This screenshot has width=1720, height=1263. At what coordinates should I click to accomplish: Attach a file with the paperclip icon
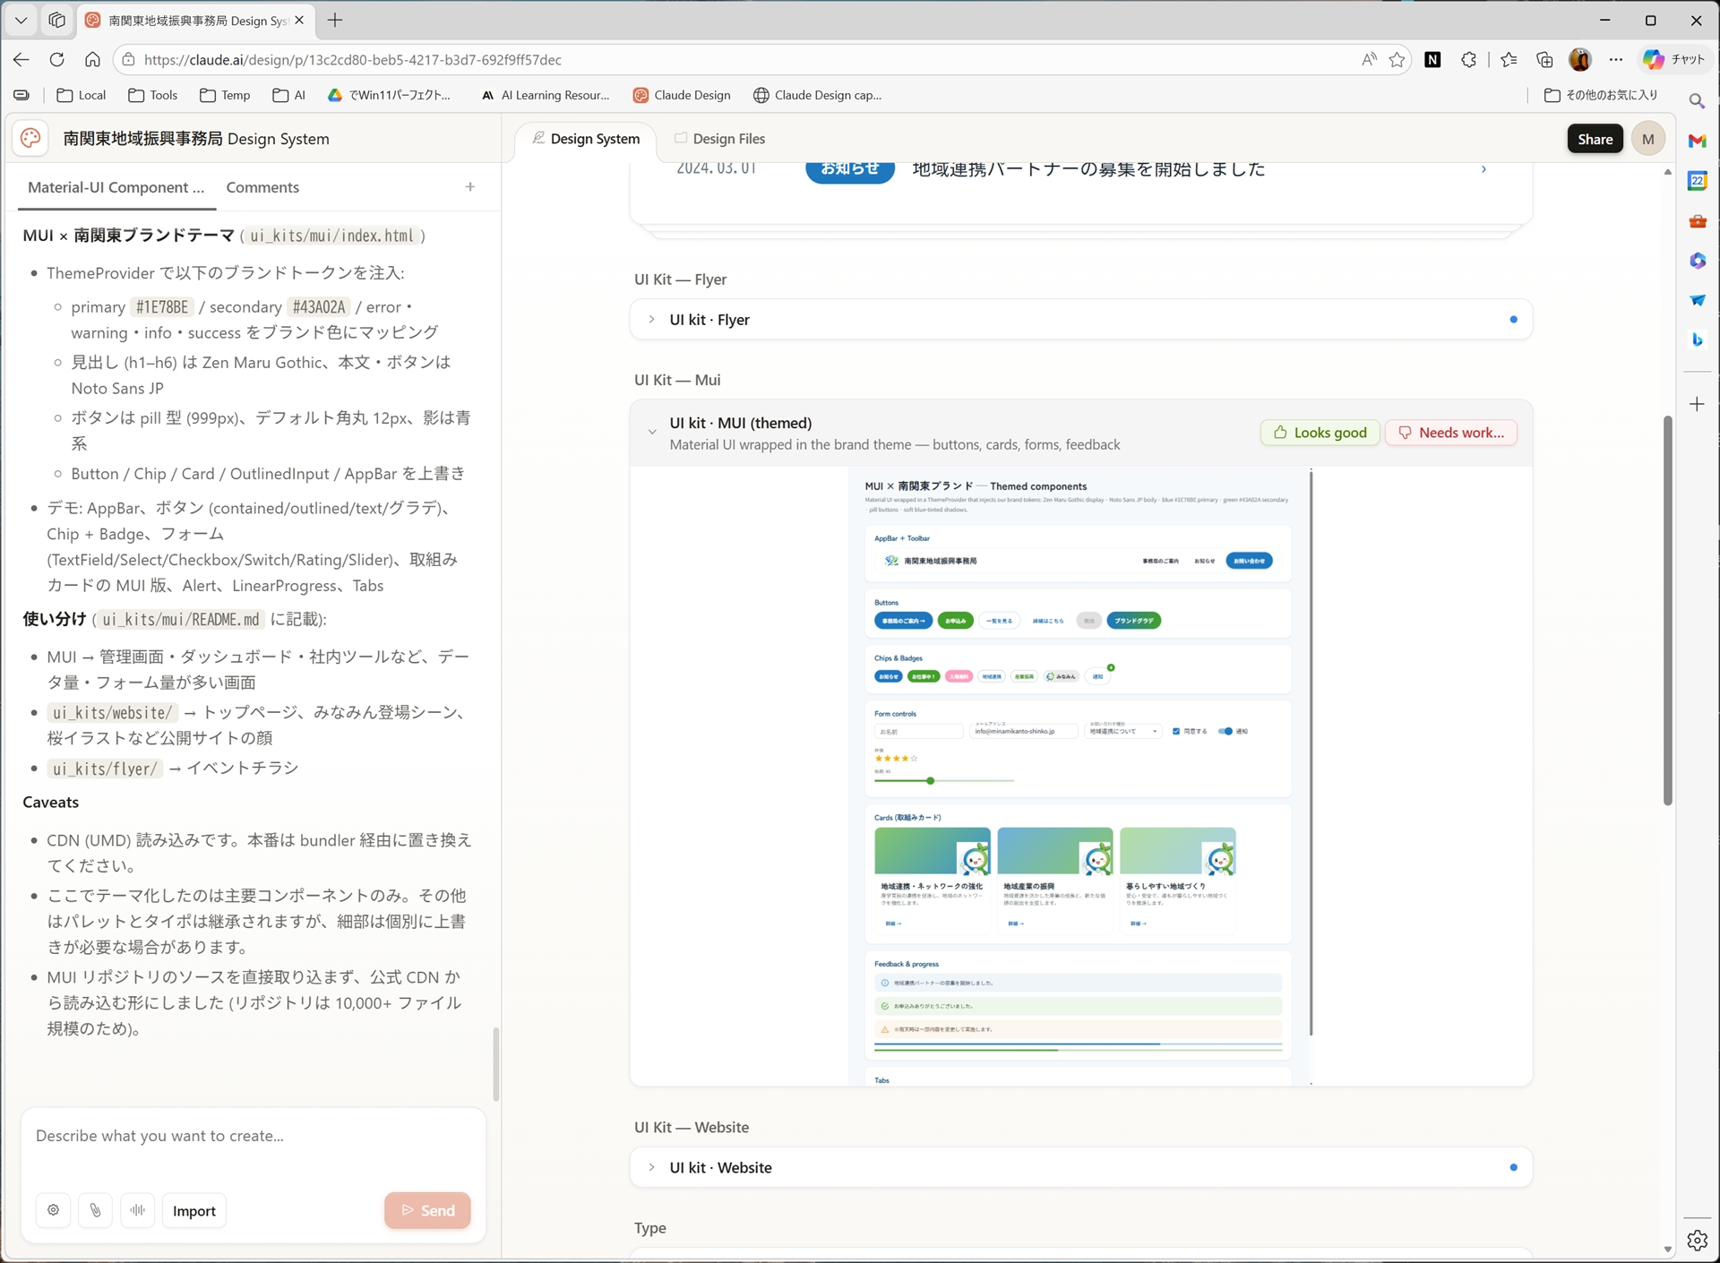[x=96, y=1210]
